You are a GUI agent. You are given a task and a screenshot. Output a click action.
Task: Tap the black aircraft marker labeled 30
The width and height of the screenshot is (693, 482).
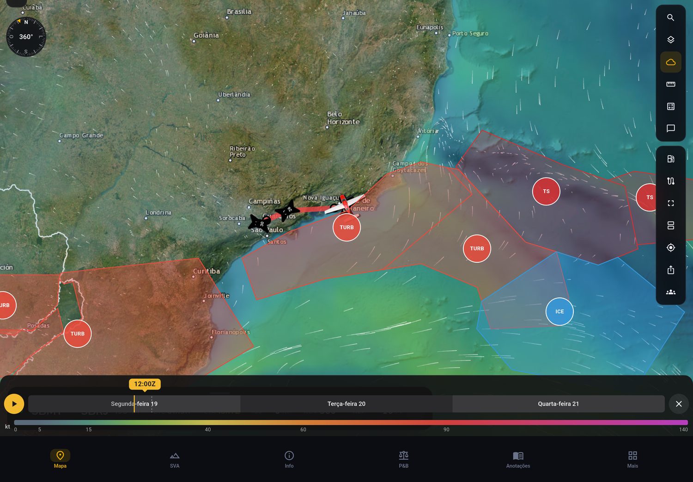(x=260, y=223)
